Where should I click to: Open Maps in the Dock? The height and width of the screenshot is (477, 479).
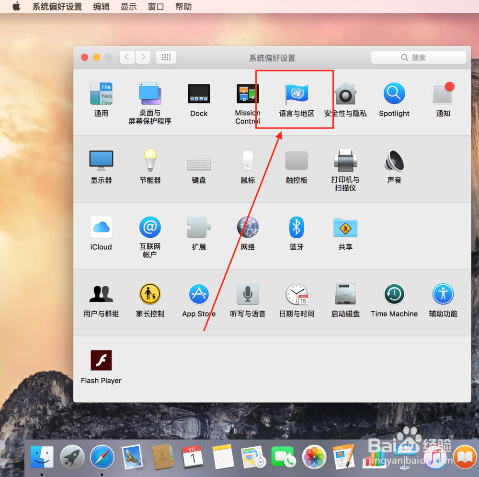pyautogui.click(x=253, y=457)
